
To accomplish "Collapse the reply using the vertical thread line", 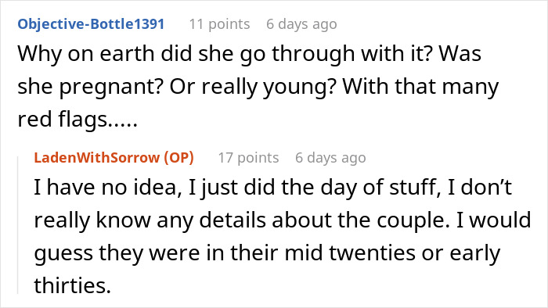I will tap(18, 225).
